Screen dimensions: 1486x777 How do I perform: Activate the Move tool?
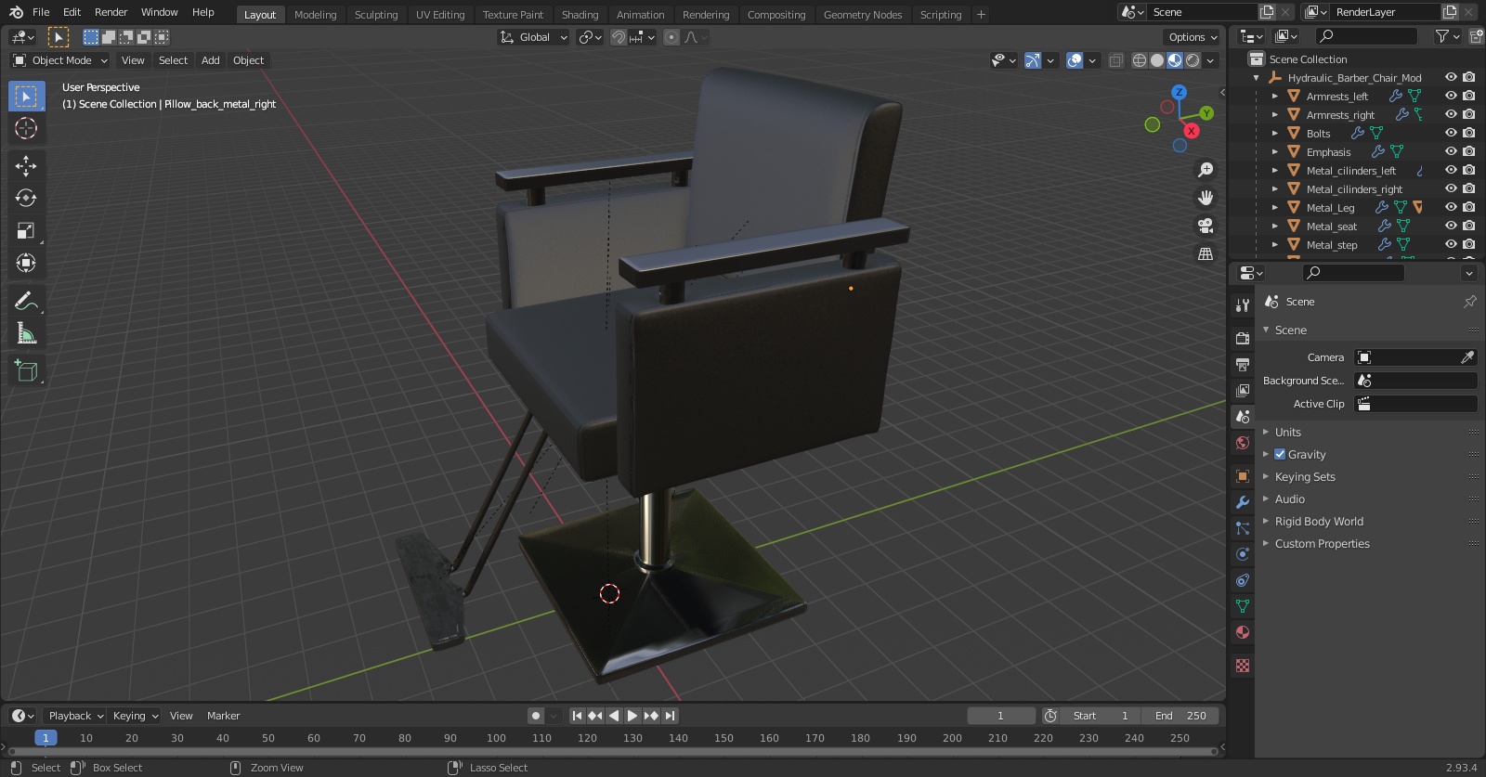tap(26, 166)
